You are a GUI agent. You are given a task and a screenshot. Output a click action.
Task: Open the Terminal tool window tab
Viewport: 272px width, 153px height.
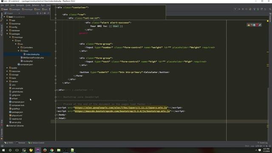21,143
